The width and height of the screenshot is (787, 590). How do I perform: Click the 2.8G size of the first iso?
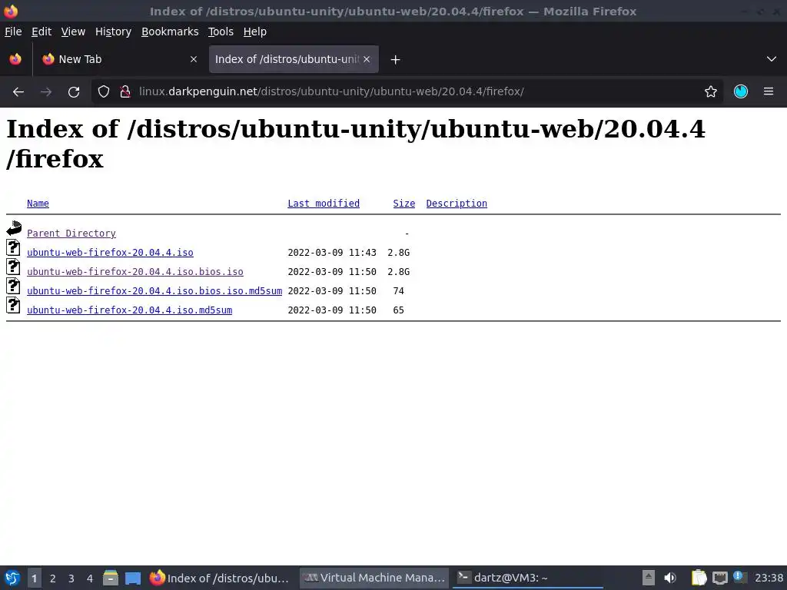[x=399, y=252]
